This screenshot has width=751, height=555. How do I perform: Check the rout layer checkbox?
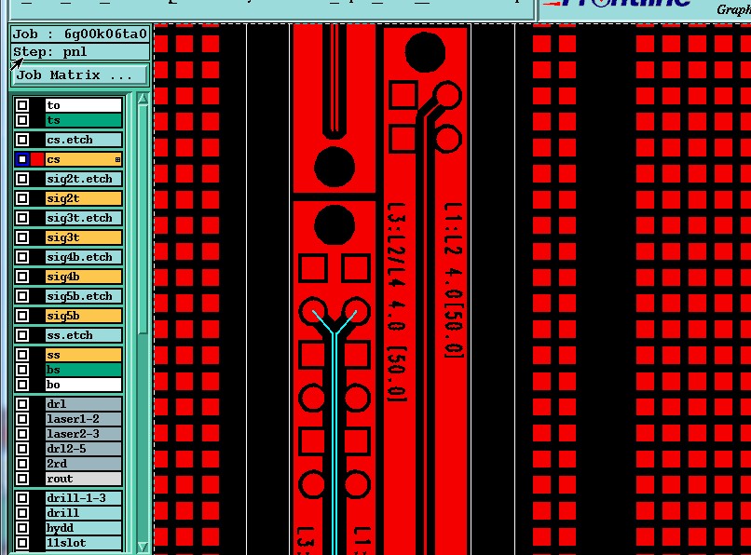[22, 479]
